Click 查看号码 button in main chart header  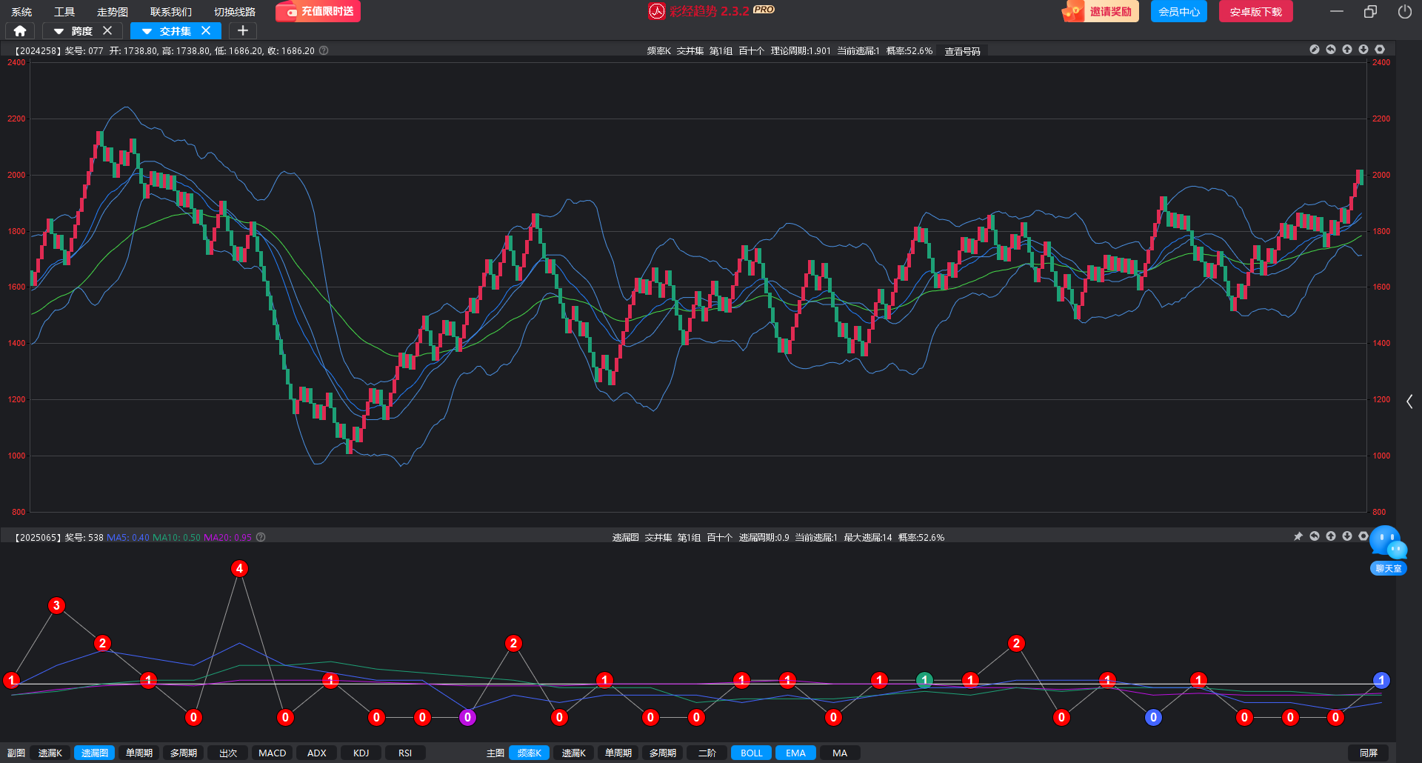click(962, 51)
